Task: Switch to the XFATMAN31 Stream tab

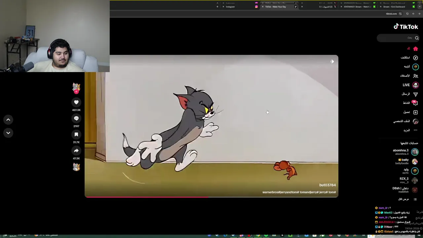Action: point(358,7)
